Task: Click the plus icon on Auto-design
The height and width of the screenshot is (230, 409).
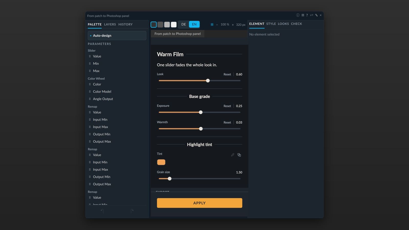Action: (x=91, y=36)
